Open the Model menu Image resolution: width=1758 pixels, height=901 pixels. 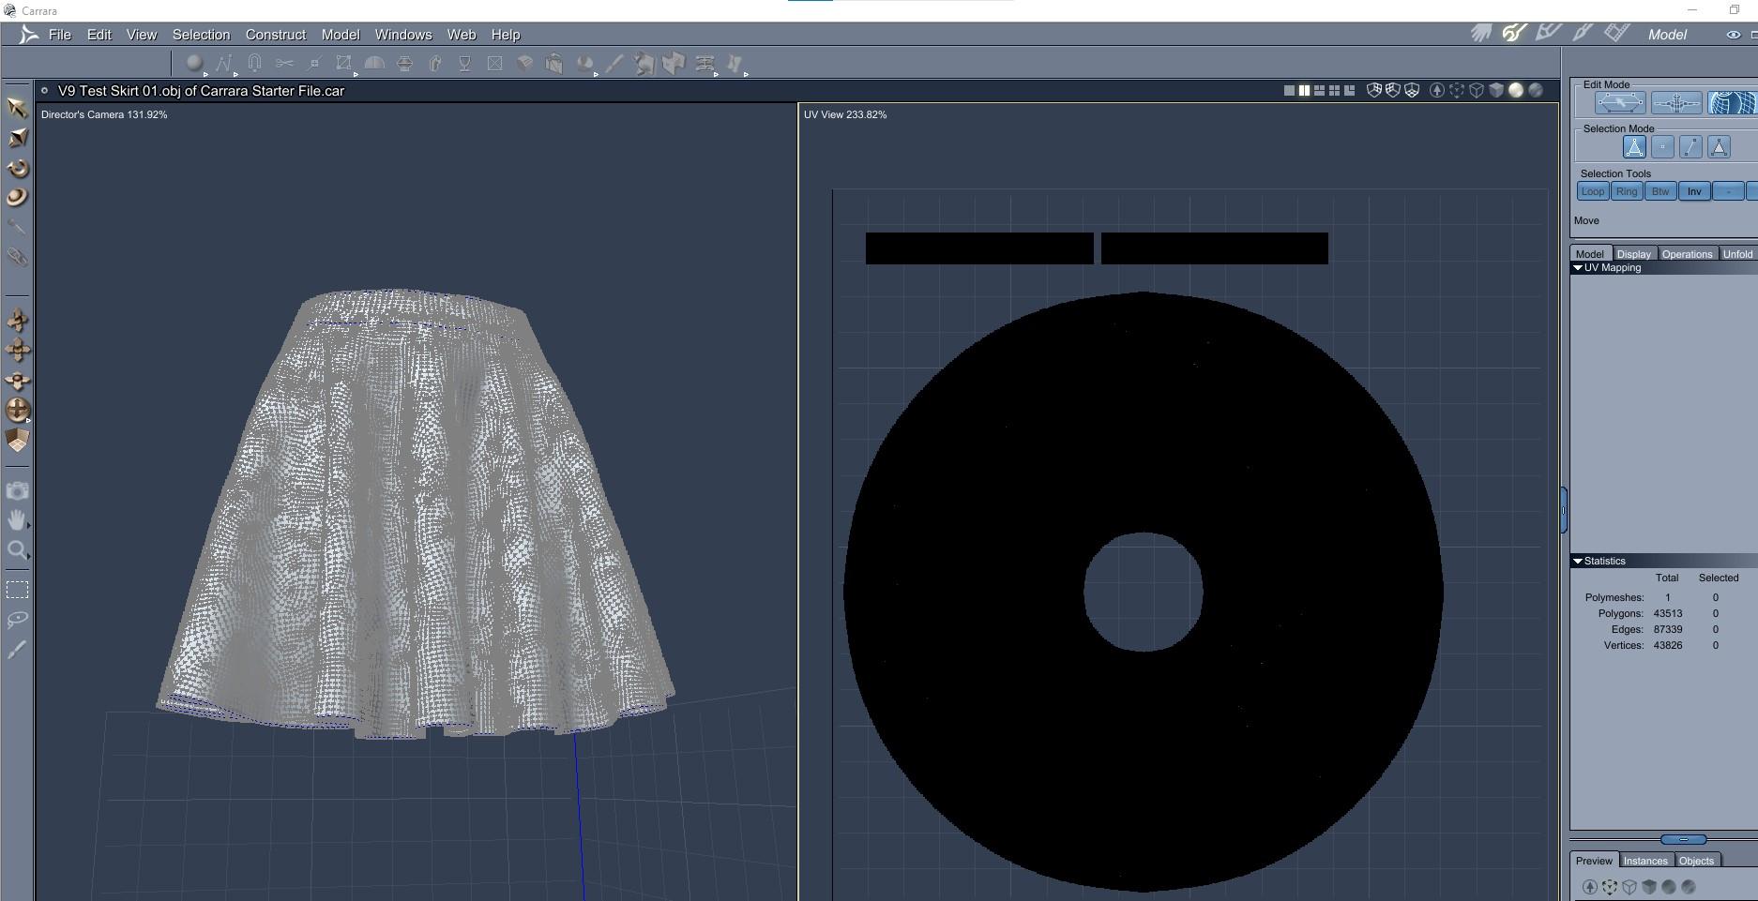click(341, 35)
